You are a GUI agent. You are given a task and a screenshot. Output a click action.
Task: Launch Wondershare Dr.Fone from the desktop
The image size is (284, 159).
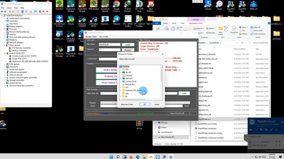59,21
